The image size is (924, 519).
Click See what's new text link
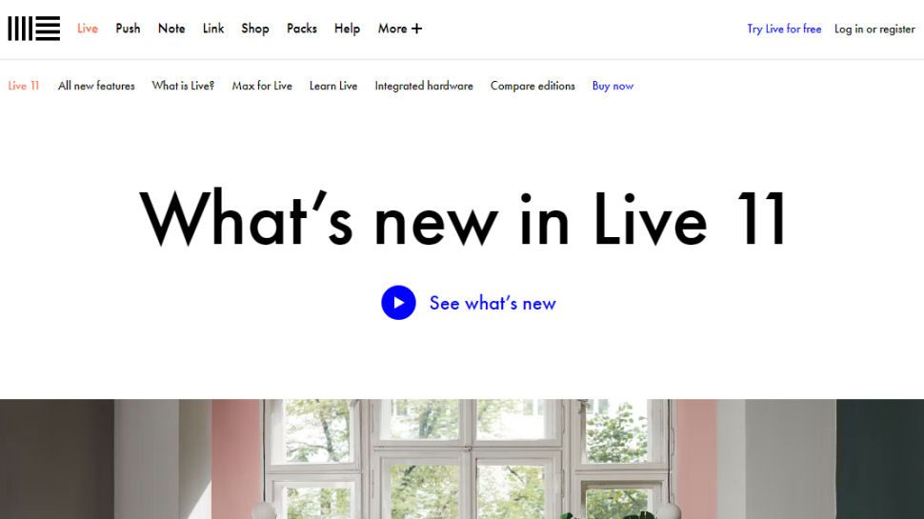(x=492, y=304)
